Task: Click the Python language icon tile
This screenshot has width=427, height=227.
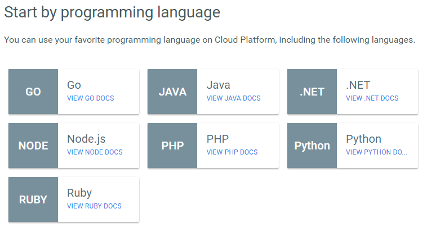Action: (312, 146)
